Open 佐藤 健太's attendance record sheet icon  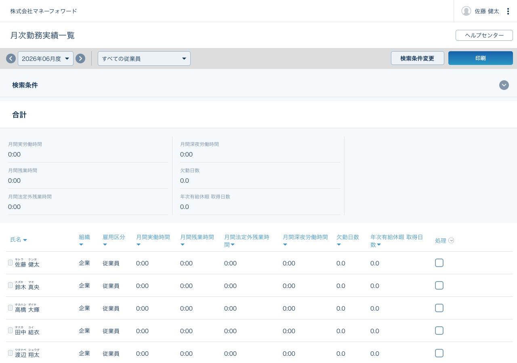pos(10,263)
